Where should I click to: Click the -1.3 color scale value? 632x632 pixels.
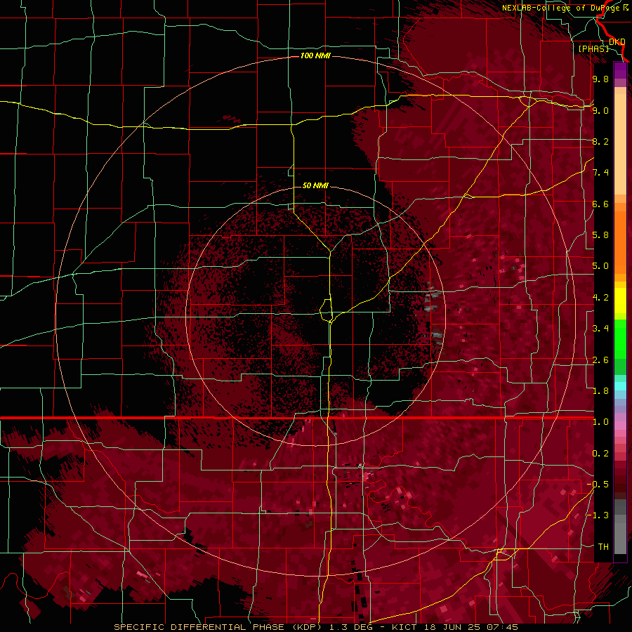coord(598,515)
